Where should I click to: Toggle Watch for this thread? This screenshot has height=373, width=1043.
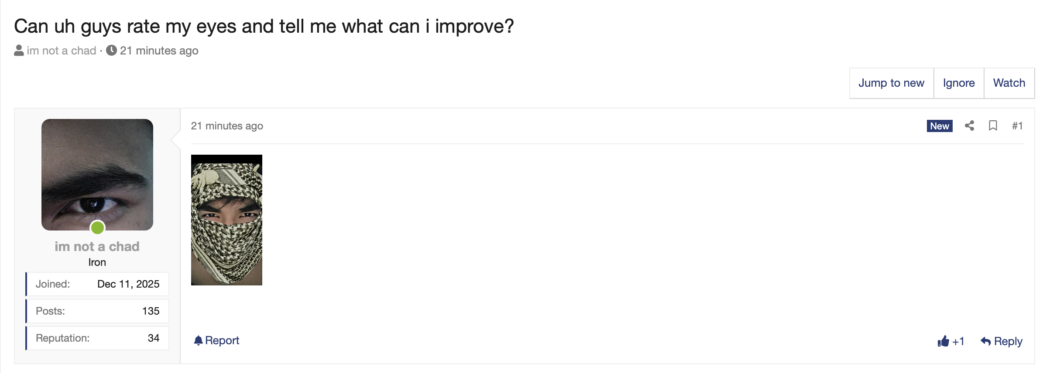pyautogui.click(x=1009, y=83)
